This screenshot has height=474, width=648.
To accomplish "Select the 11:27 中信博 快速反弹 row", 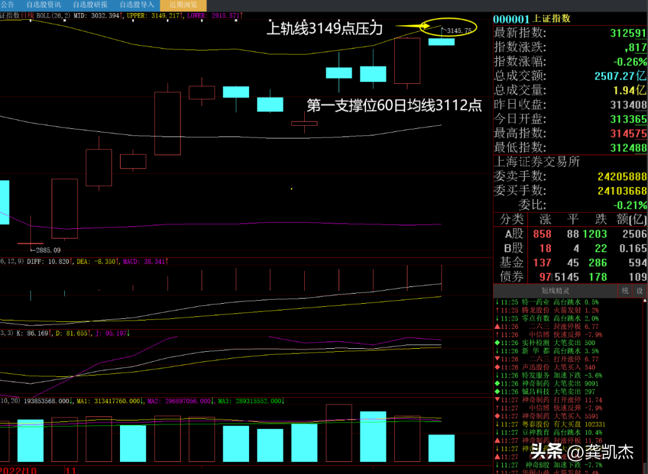I will pos(568,408).
